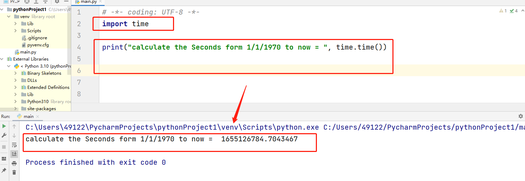Image resolution: width=525 pixels, height=181 pixels.
Task: Click the coding UTF-8 comment line
Action: click(151, 12)
